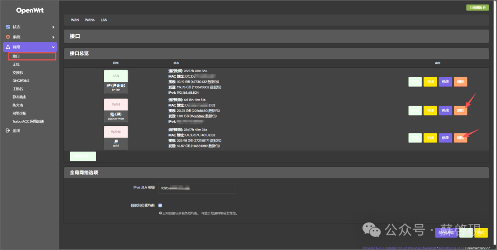The width and height of the screenshot is (497, 250).
Task: Click 修改 for the LAN interface
Action: (445, 82)
